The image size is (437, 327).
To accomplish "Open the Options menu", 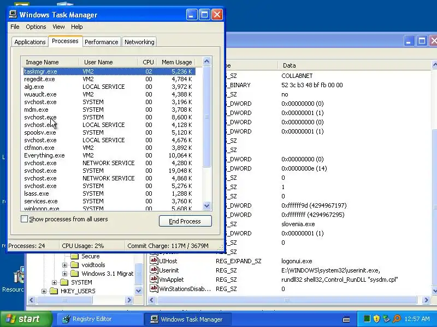I will coord(36,27).
